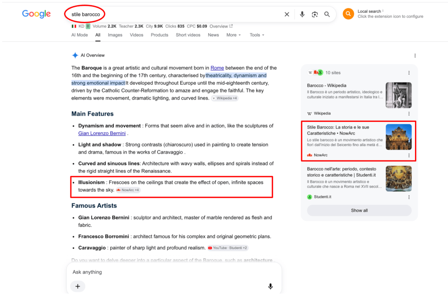Click the Show all button
Screen dimensions: 448x308
[x=359, y=210]
